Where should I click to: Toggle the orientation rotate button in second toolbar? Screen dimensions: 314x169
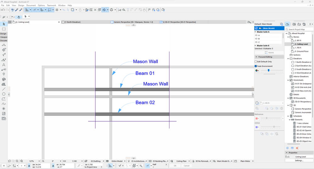(x=19, y=17)
